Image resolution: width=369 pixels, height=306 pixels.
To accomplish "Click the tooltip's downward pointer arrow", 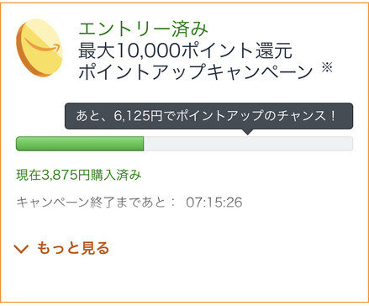I will point(247,132).
